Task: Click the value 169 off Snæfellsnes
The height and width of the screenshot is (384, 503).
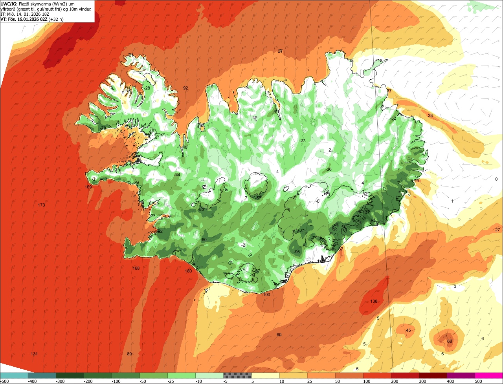Action: [x=88, y=187]
